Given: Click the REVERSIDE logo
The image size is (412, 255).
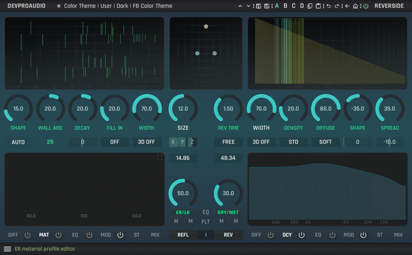Looking at the screenshot, I should click(389, 6).
